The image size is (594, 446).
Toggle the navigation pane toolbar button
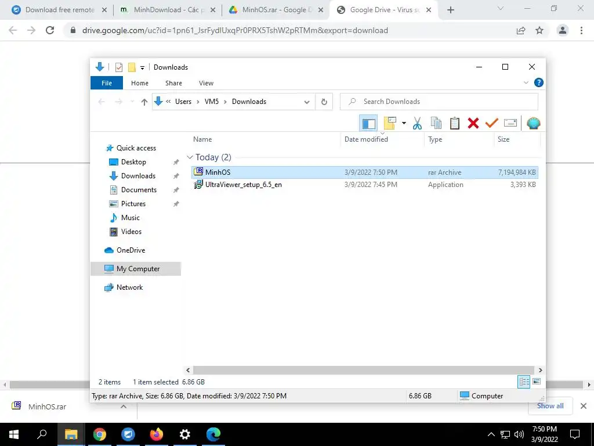[368, 123]
